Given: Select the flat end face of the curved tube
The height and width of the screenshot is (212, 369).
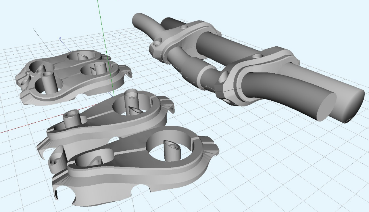Looking at the screenshot, I should (326, 106).
